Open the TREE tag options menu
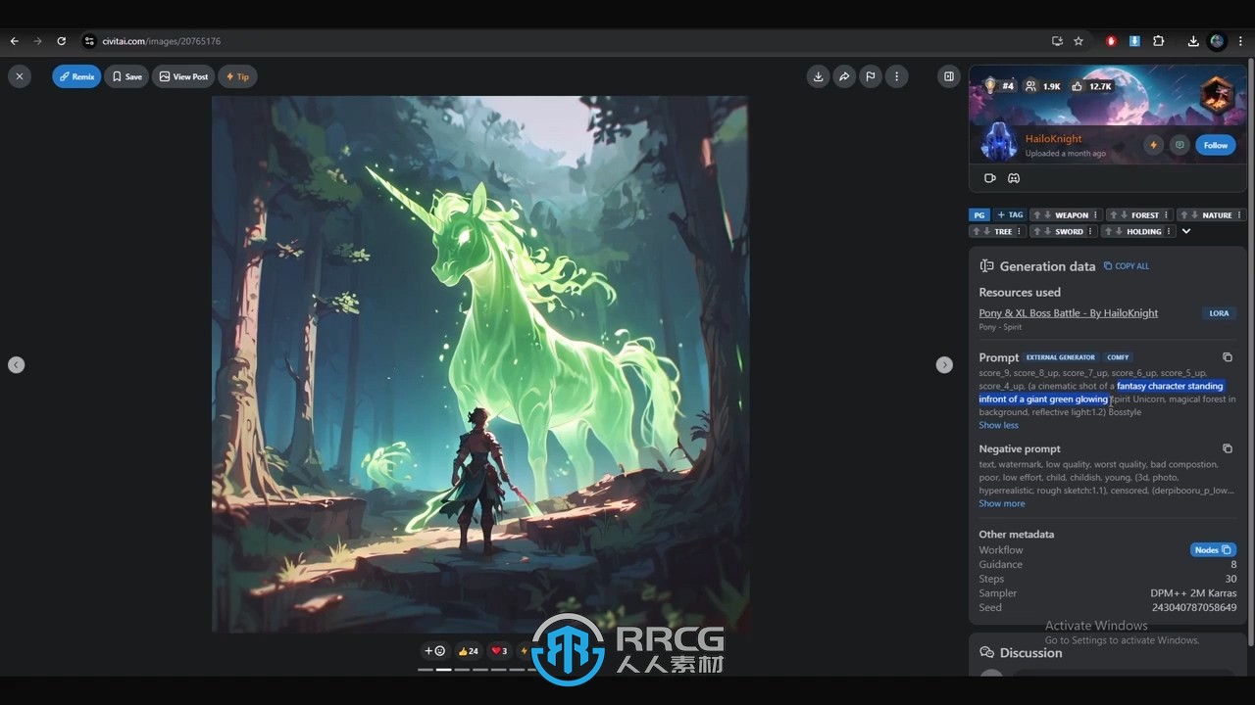The image size is (1255, 705). (x=1019, y=232)
